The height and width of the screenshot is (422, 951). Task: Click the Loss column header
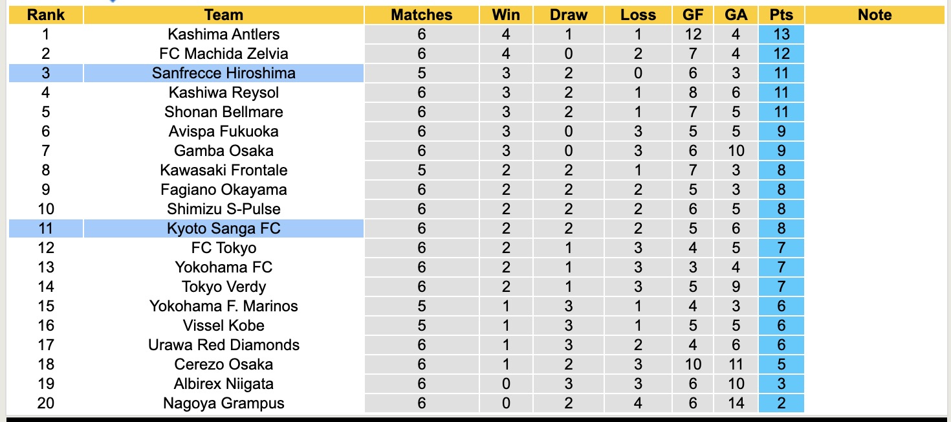pyautogui.click(x=638, y=15)
